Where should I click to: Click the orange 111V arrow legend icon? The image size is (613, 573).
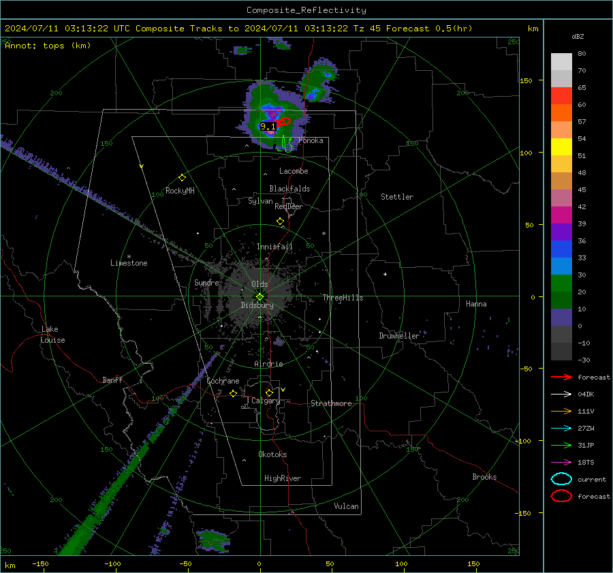pos(561,411)
